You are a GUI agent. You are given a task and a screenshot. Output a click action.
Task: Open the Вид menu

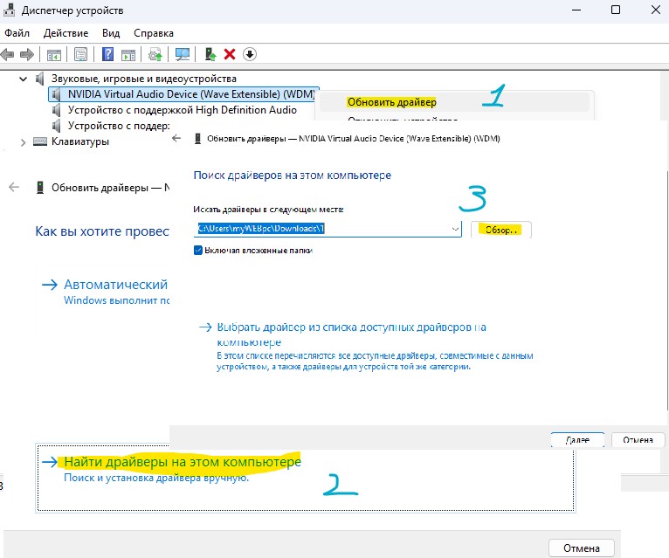[111, 32]
